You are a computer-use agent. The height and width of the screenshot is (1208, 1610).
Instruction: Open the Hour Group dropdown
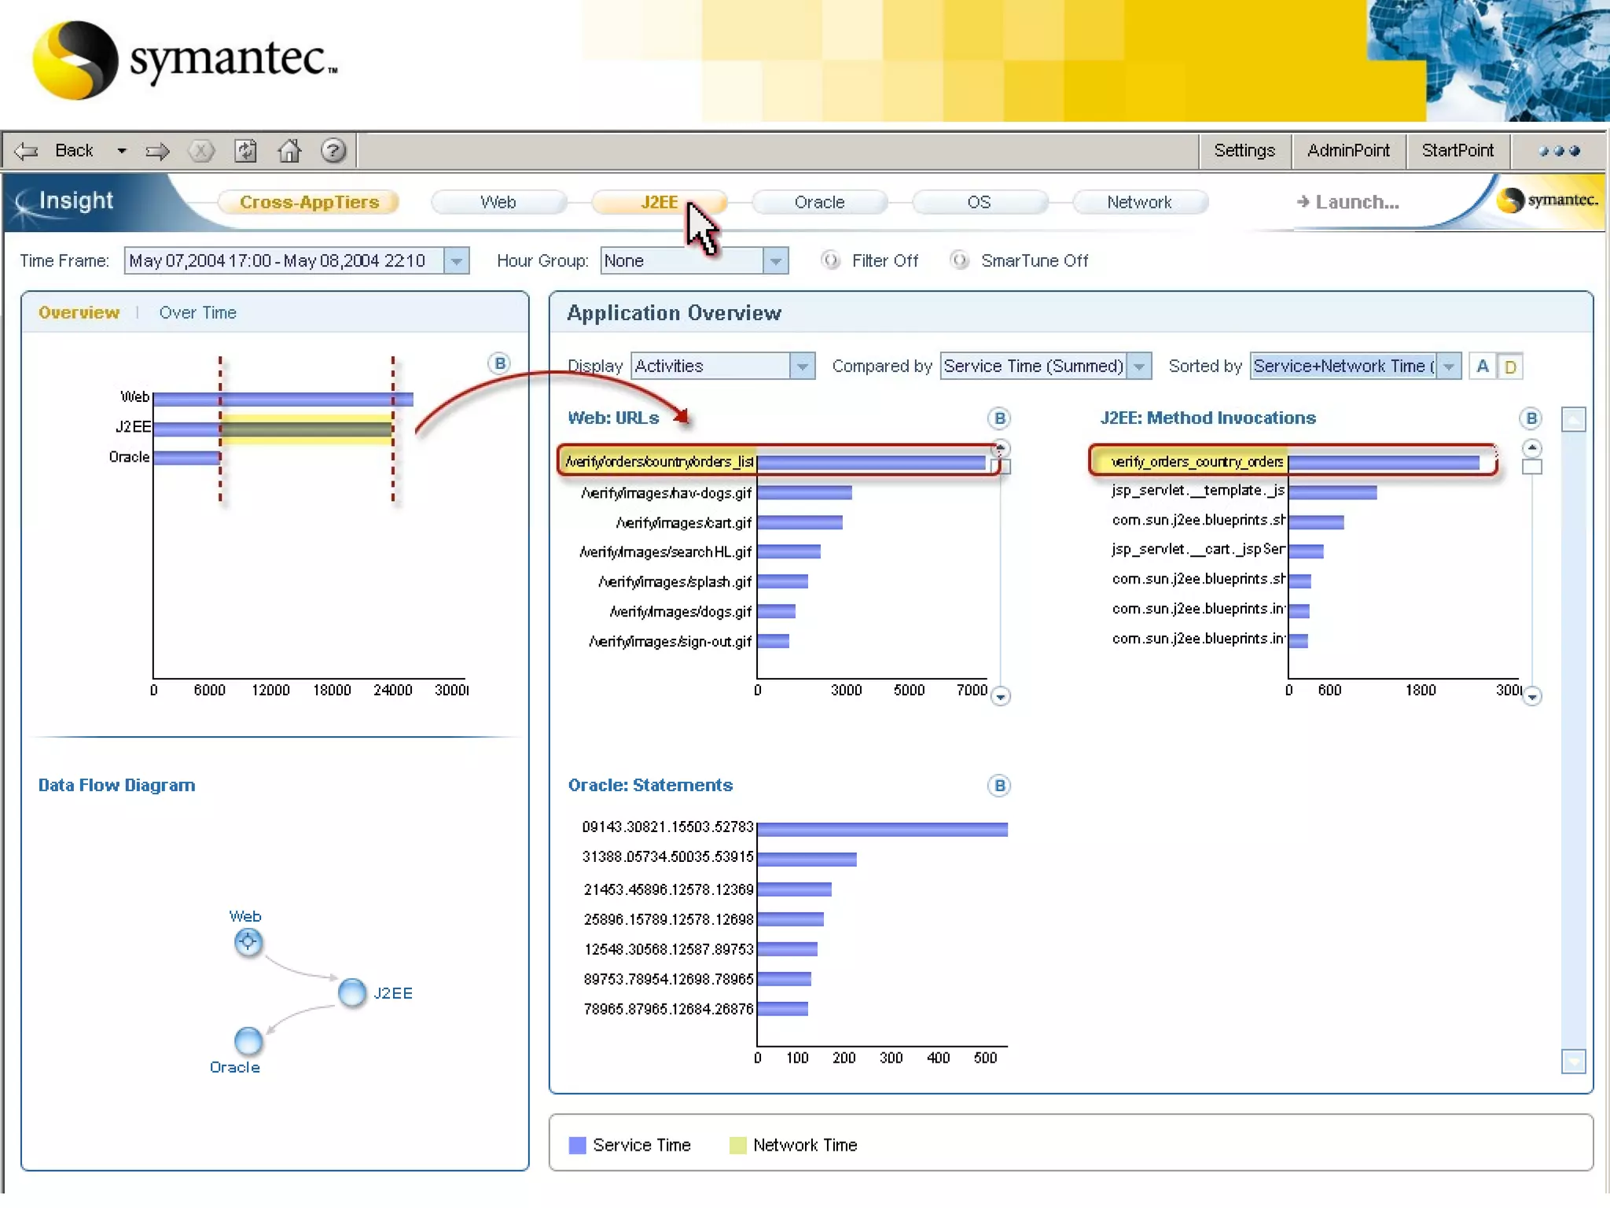[775, 260]
